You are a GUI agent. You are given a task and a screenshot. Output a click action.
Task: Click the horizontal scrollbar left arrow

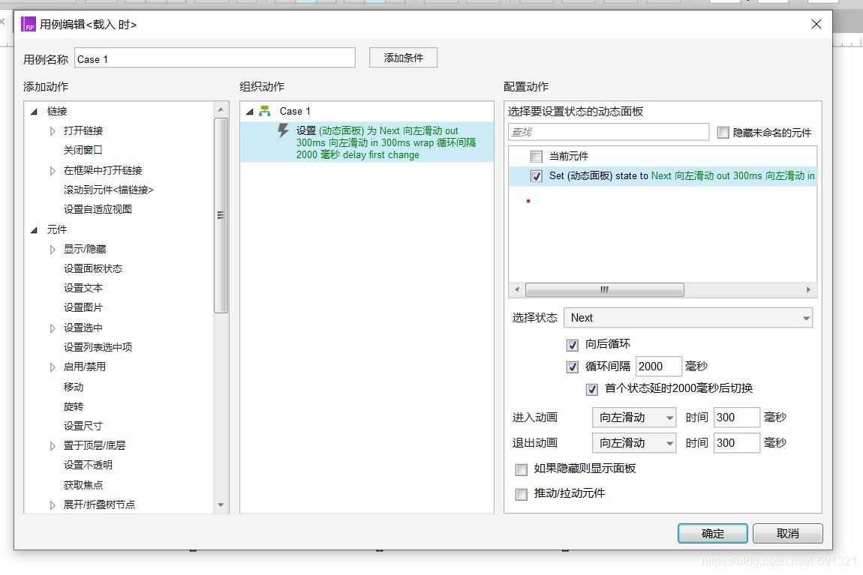coord(517,289)
